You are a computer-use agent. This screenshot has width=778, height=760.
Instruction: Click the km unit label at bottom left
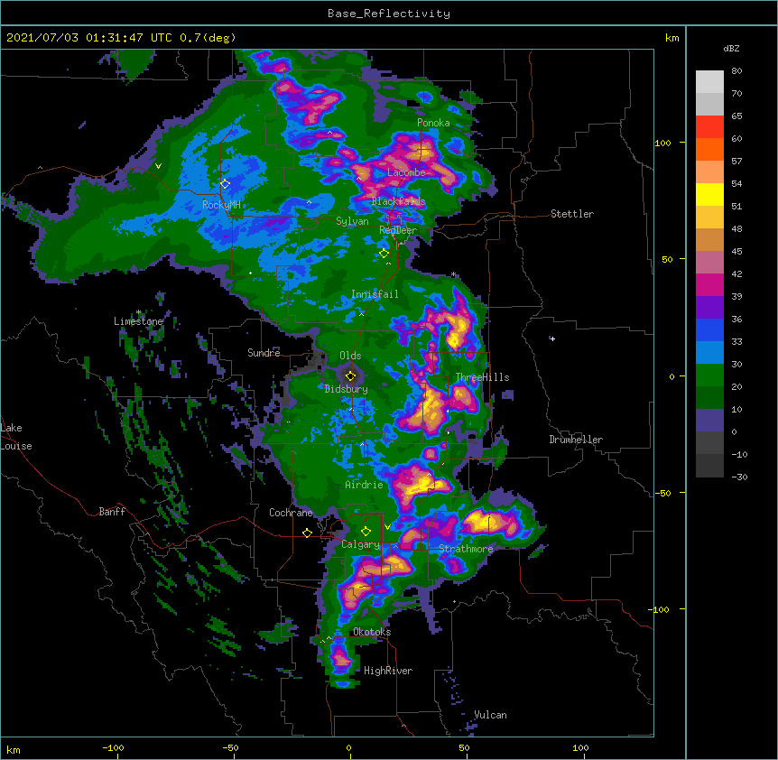(14, 750)
